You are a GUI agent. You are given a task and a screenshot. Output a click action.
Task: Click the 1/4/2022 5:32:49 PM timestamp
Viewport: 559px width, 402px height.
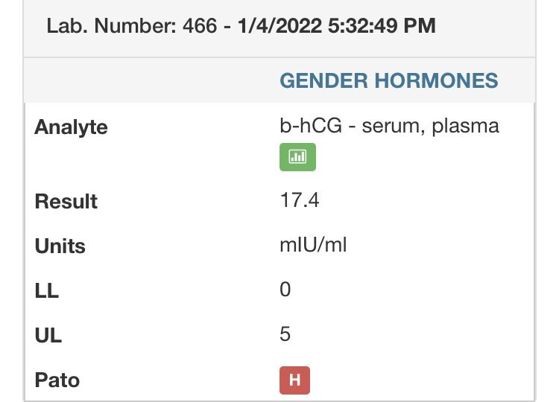click(x=337, y=26)
